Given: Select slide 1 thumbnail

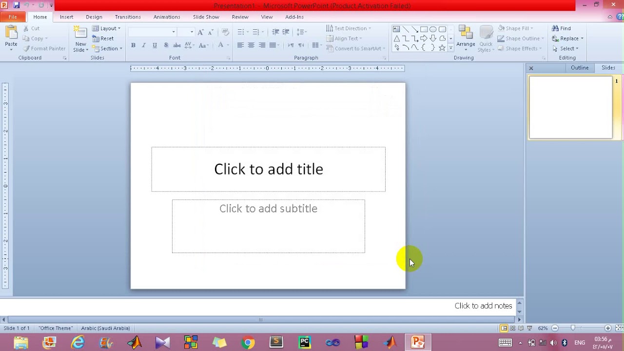Looking at the screenshot, I should point(570,108).
